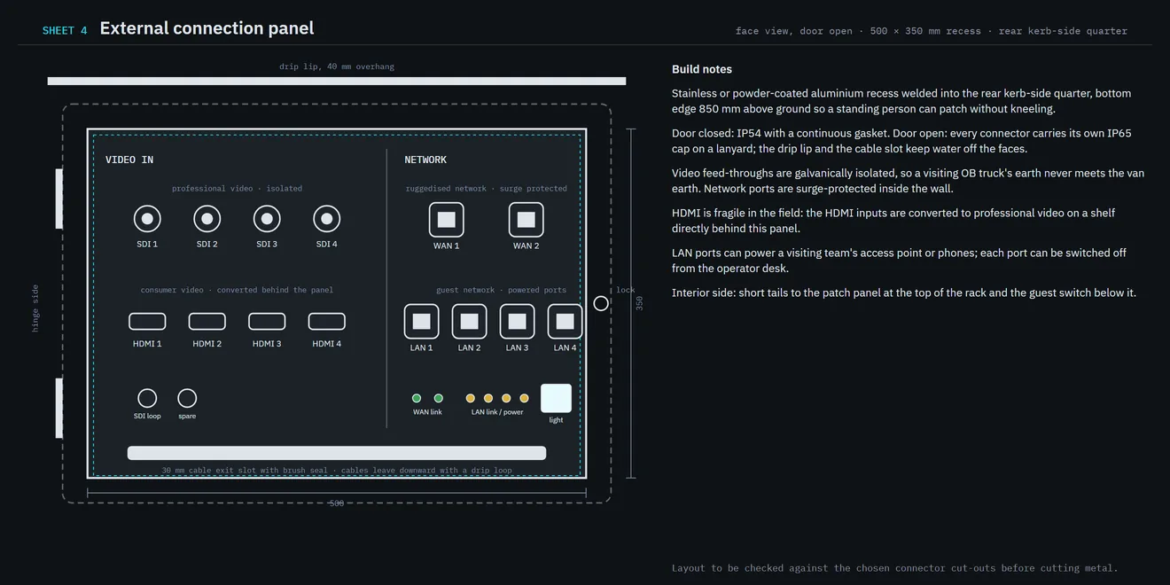Click the 'SDI loop' label
The width and height of the screenshot is (1170, 585).
coord(147,417)
